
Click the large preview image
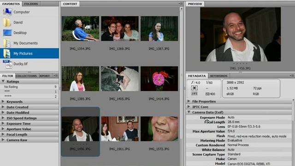coord(241,35)
